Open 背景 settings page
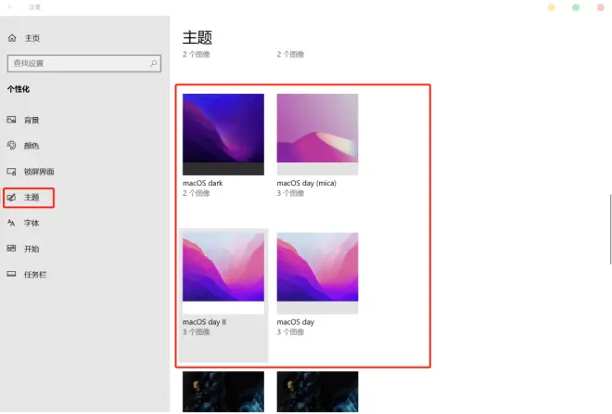 click(32, 120)
